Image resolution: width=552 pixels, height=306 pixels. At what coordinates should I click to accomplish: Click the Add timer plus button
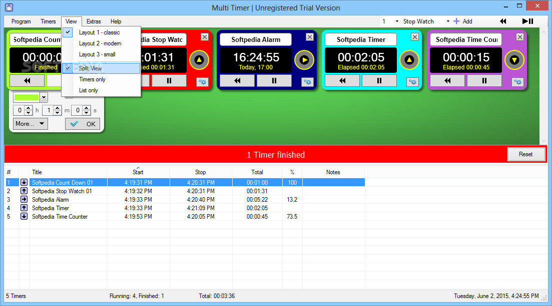coord(463,21)
